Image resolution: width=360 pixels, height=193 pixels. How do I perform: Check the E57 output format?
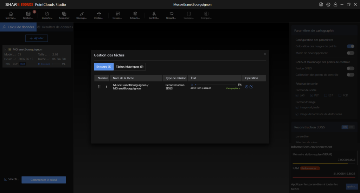[326, 95]
